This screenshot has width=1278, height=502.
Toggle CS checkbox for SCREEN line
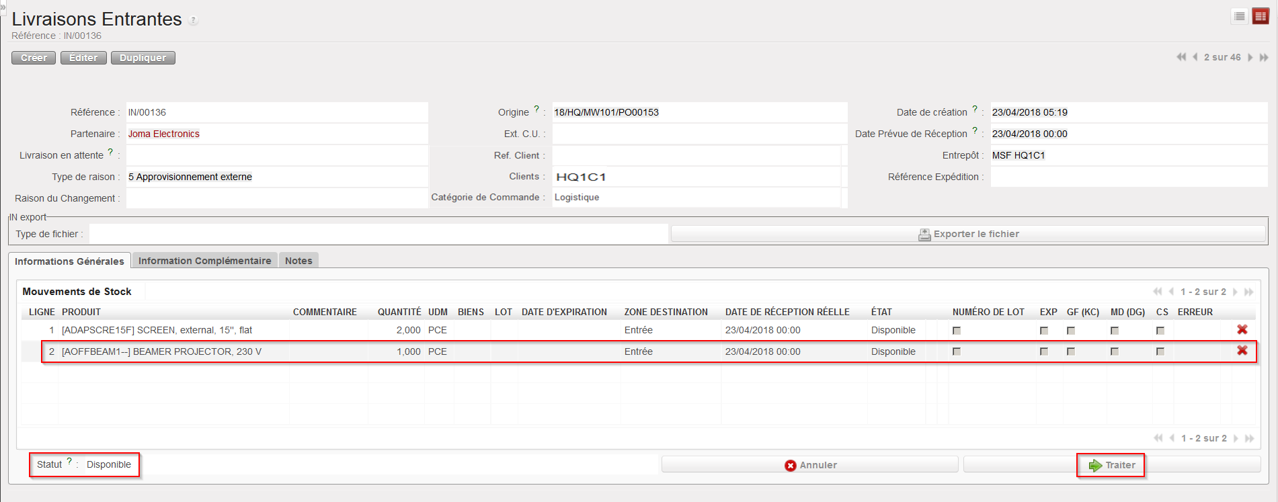[x=1160, y=331]
